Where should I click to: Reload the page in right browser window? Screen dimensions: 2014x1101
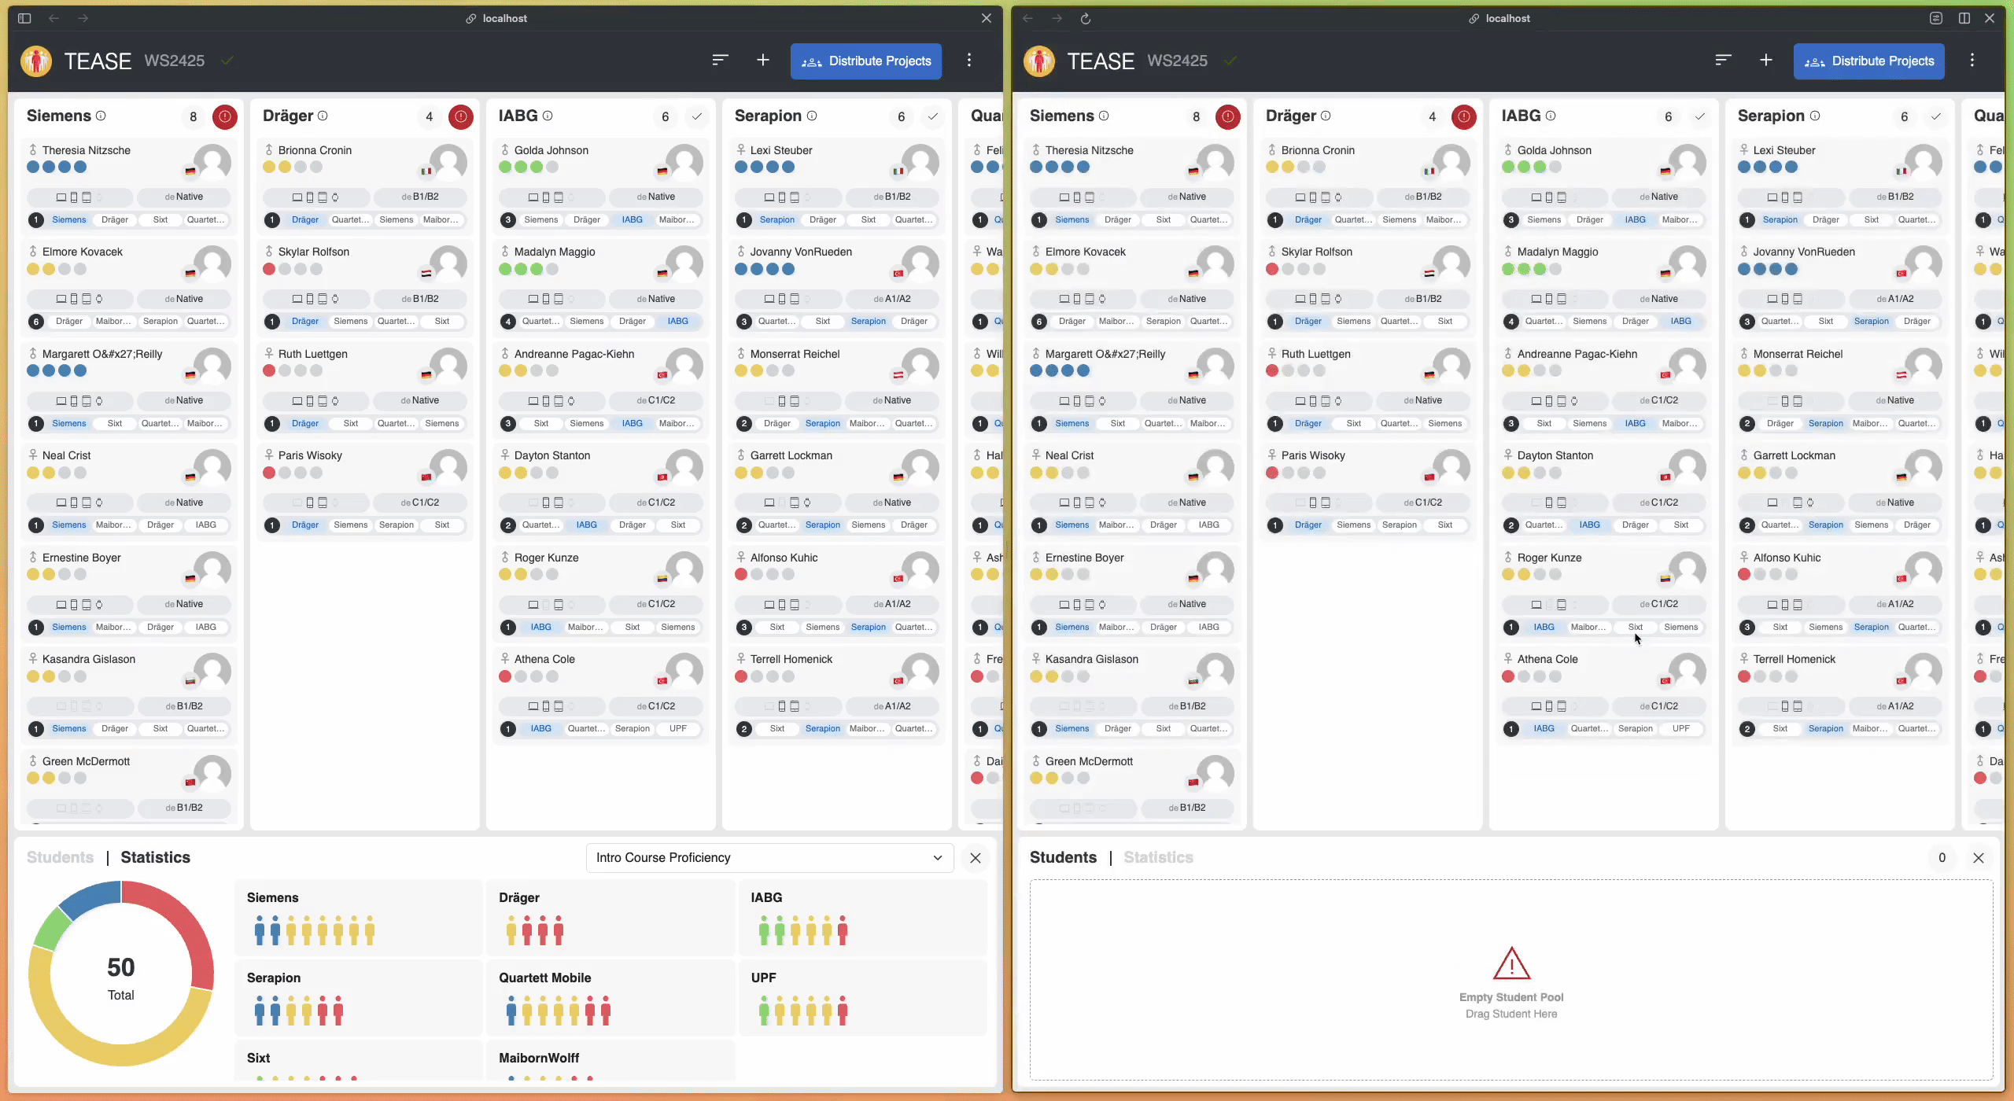click(x=1085, y=18)
